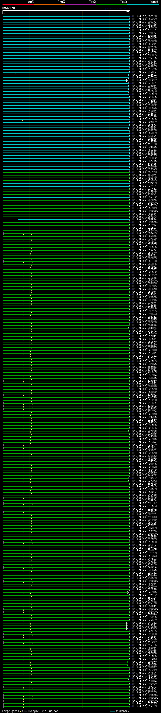Click the UniRef100_P94325 label
161x713 pixels.
[144, 417]
